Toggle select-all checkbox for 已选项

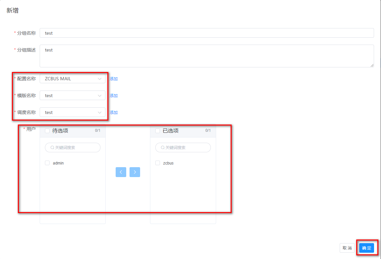[158, 131]
